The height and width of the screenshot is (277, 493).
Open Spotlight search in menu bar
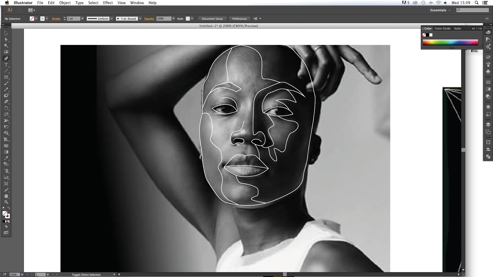tap(476, 3)
